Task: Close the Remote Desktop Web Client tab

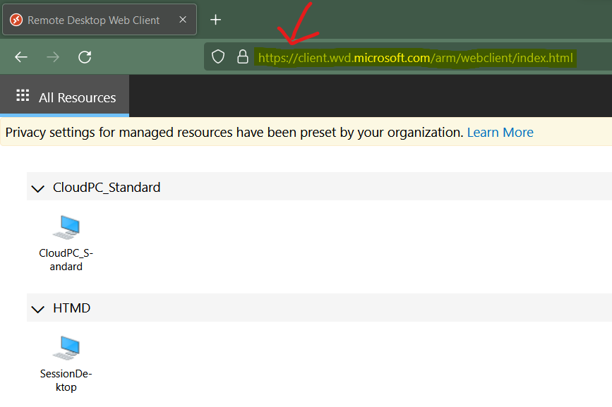Action: (183, 20)
